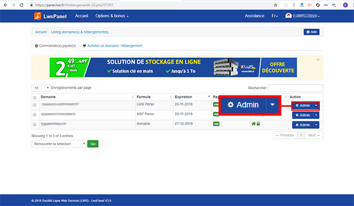Click the LwsPanel V3.0 footer copyright text

click(72, 200)
